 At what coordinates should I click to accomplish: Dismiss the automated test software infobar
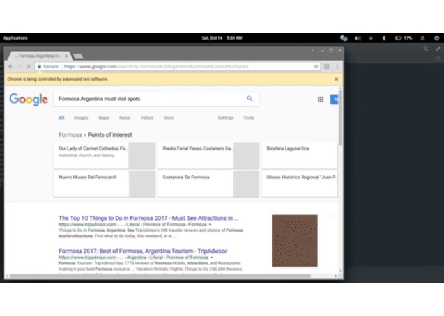point(336,79)
